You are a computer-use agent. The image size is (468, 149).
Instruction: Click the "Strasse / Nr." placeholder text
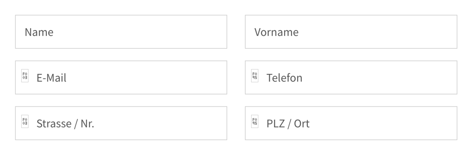tap(65, 124)
